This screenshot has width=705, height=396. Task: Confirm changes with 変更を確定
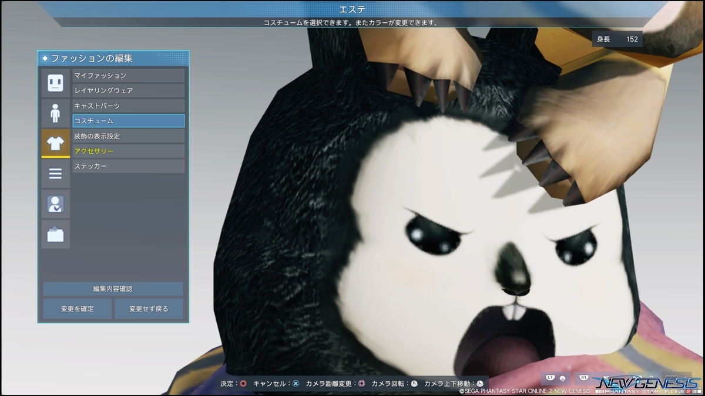click(78, 309)
